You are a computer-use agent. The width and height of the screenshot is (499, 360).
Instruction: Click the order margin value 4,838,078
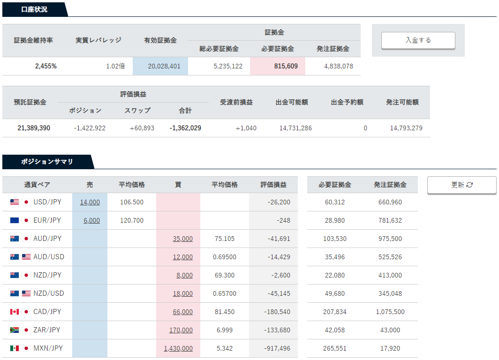339,66
